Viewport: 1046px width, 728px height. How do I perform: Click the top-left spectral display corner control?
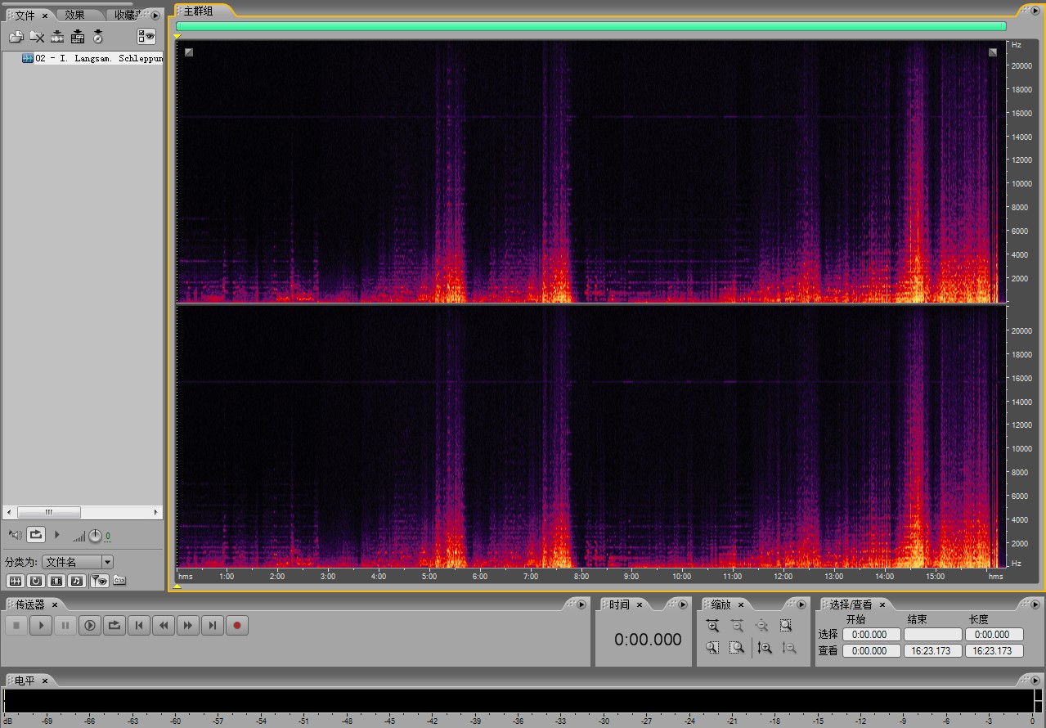[189, 52]
